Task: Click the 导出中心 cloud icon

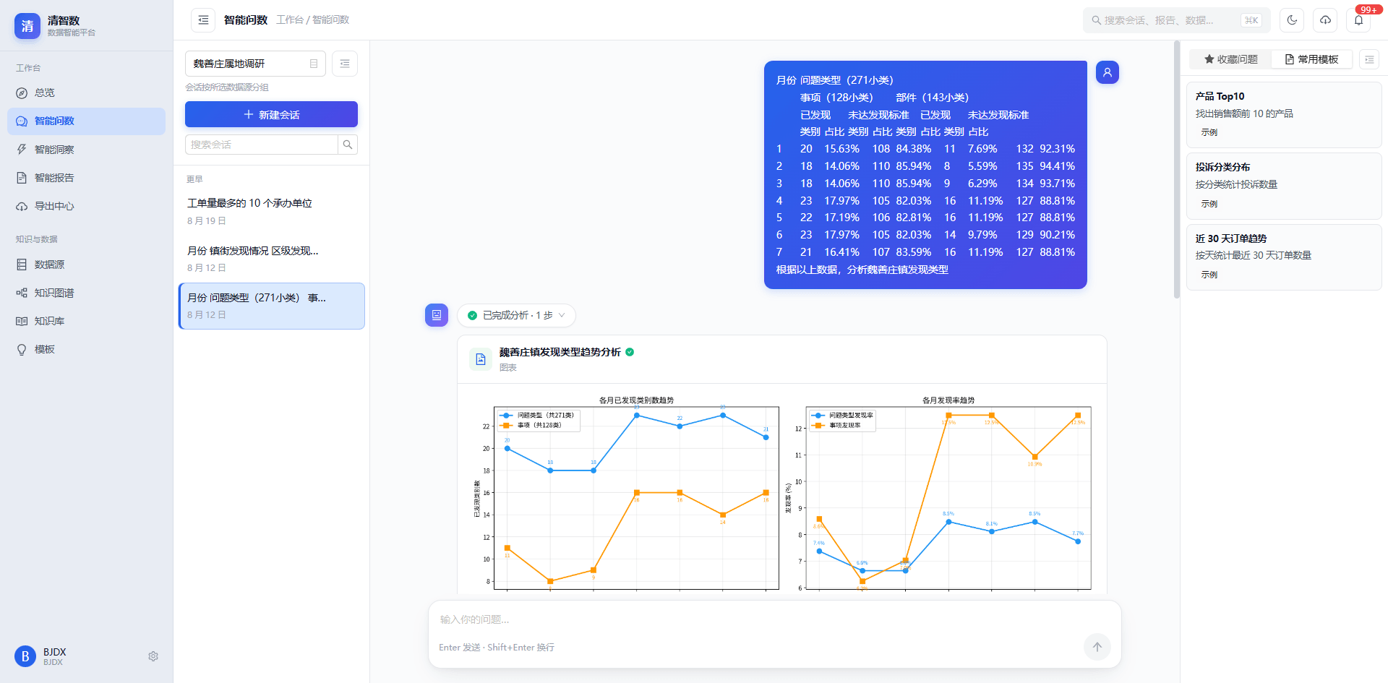Action: click(22, 206)
